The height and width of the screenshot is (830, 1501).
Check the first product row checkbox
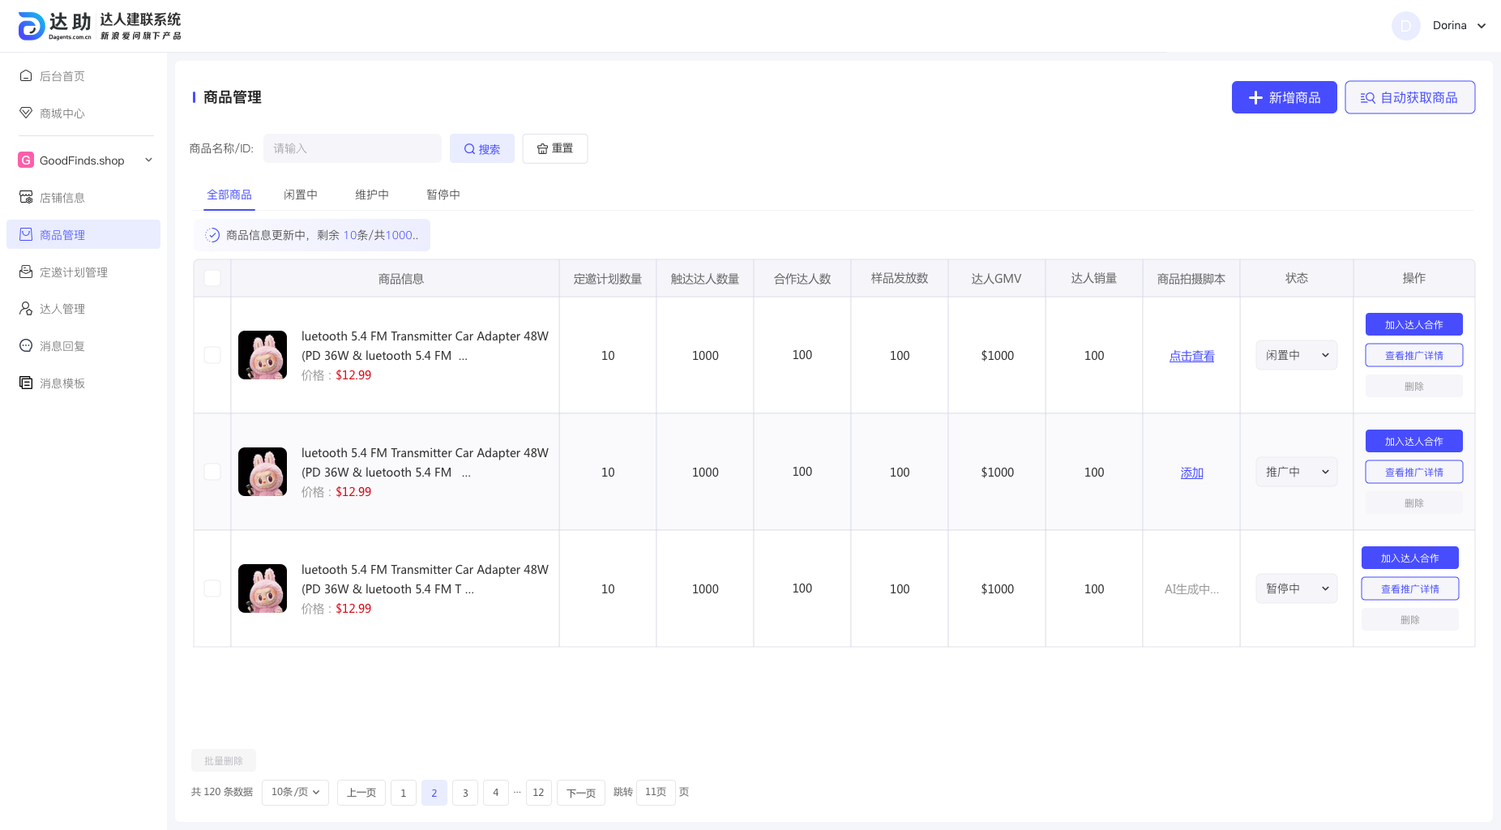point(212,355)
